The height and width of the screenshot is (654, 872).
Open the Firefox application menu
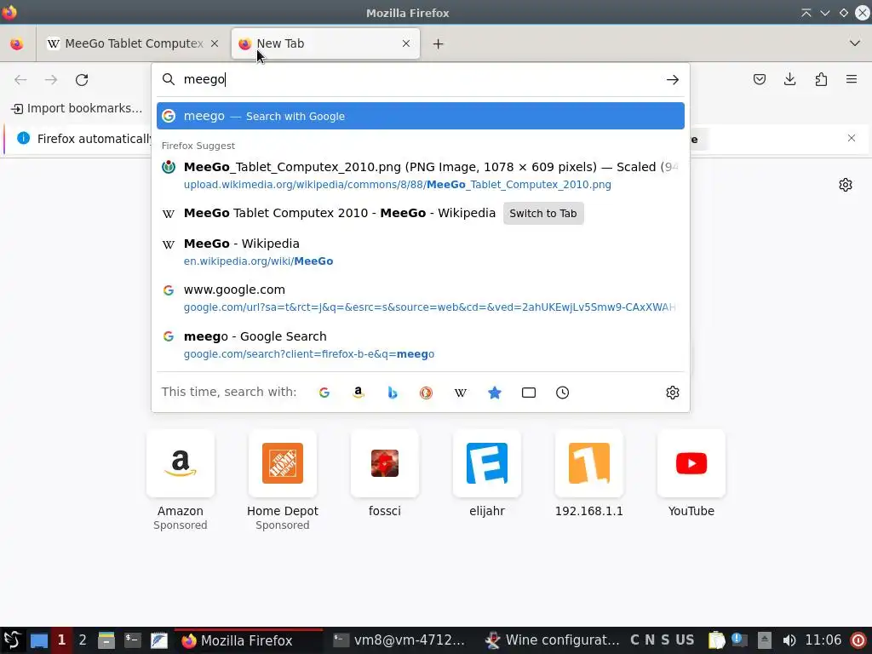click(x=852, y=79)
